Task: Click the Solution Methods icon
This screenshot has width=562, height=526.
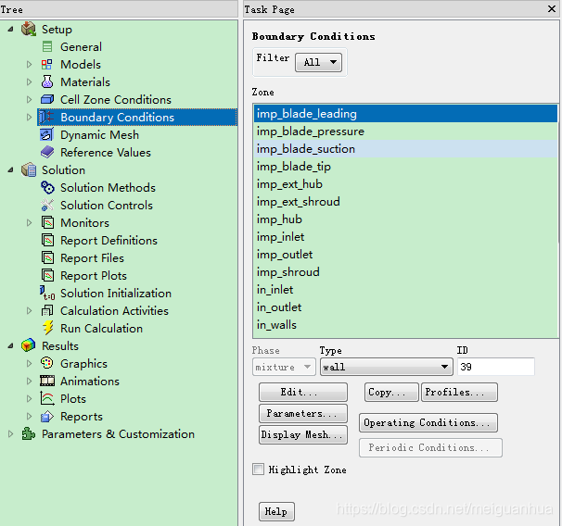Action: [x=47, y=188]
